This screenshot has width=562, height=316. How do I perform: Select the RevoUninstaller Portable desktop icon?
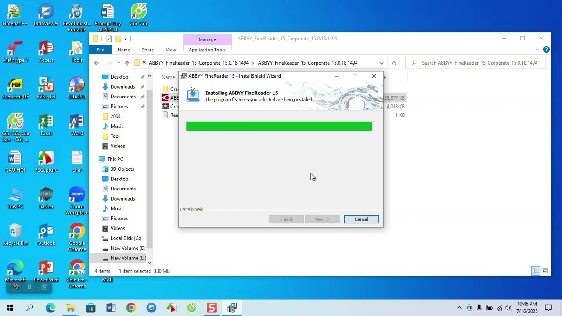click(77, 18)
